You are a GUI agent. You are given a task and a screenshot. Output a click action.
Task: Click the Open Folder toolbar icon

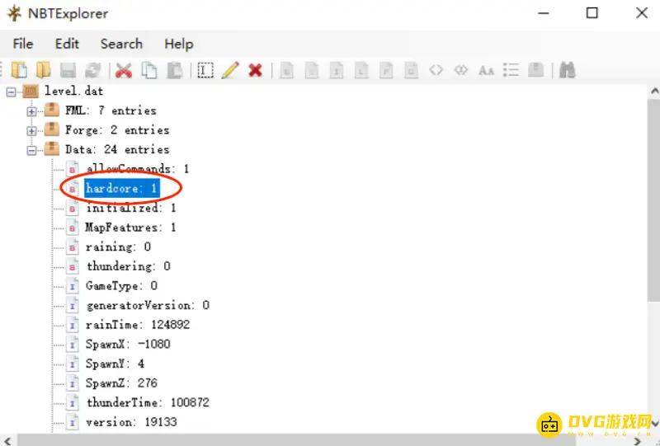tap(43, 71)
